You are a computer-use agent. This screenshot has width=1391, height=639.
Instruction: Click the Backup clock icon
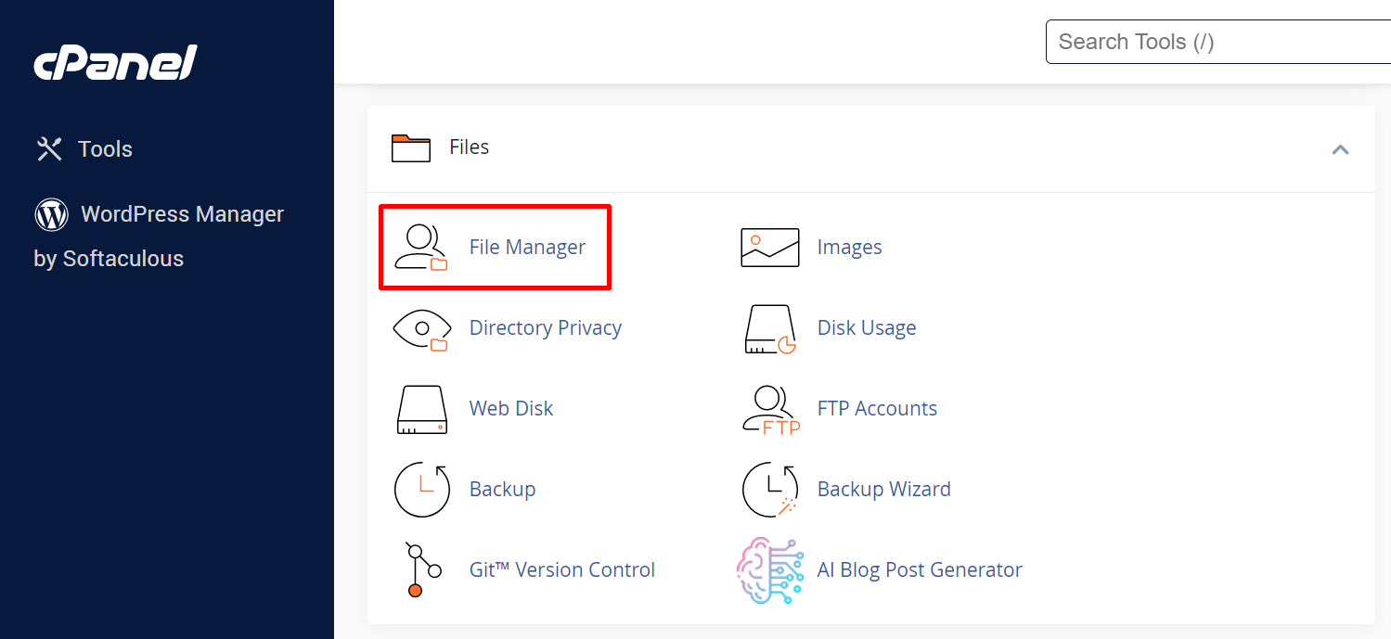[422, 490]
